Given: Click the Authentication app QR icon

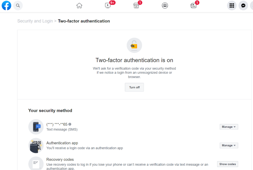Looking at the screenshot, I should coord(36,145).
